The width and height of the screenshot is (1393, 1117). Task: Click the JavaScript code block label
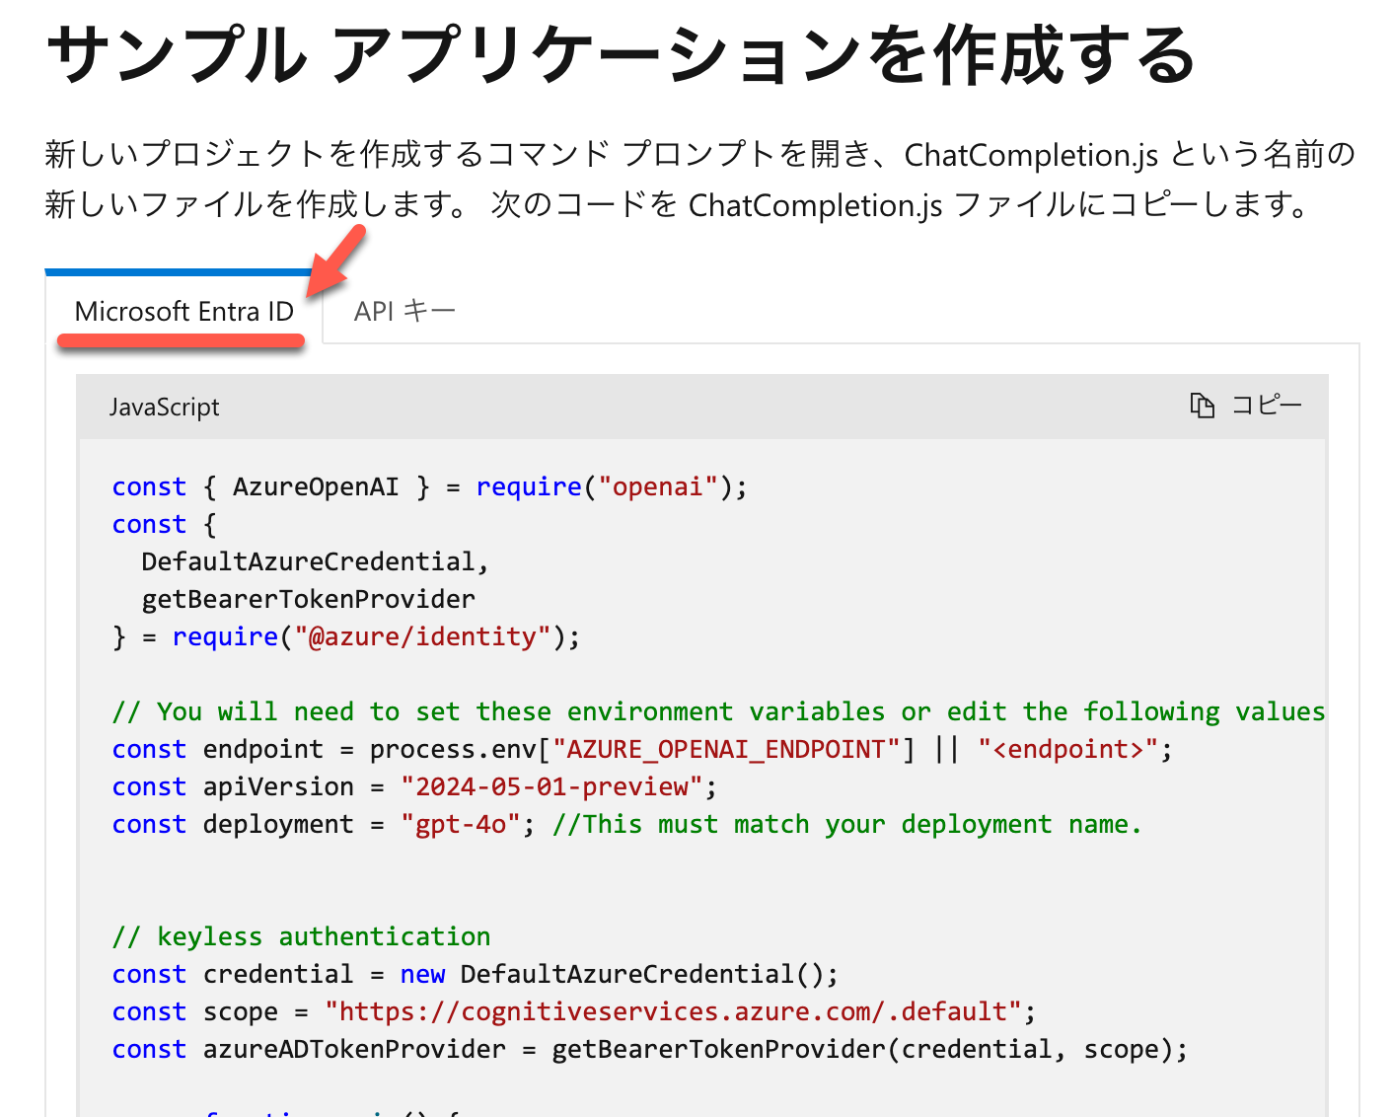(x=164, y=407)
